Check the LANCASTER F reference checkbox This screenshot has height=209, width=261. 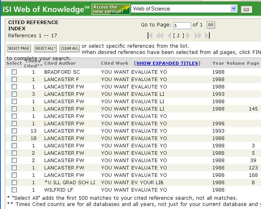click(x=14, y=79)
